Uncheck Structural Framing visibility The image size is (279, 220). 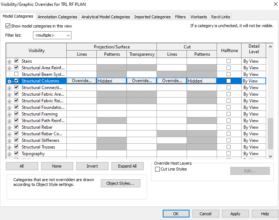[16, 114]
